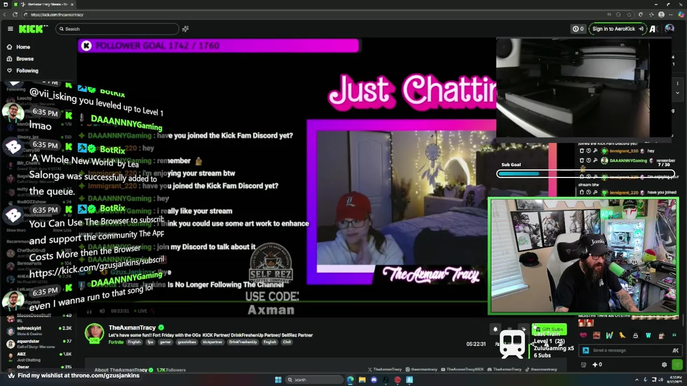Image resolution: width=687 pixels, height=386 pixels.
Task: Pause the live stream playback
Action: pos(89,311)
